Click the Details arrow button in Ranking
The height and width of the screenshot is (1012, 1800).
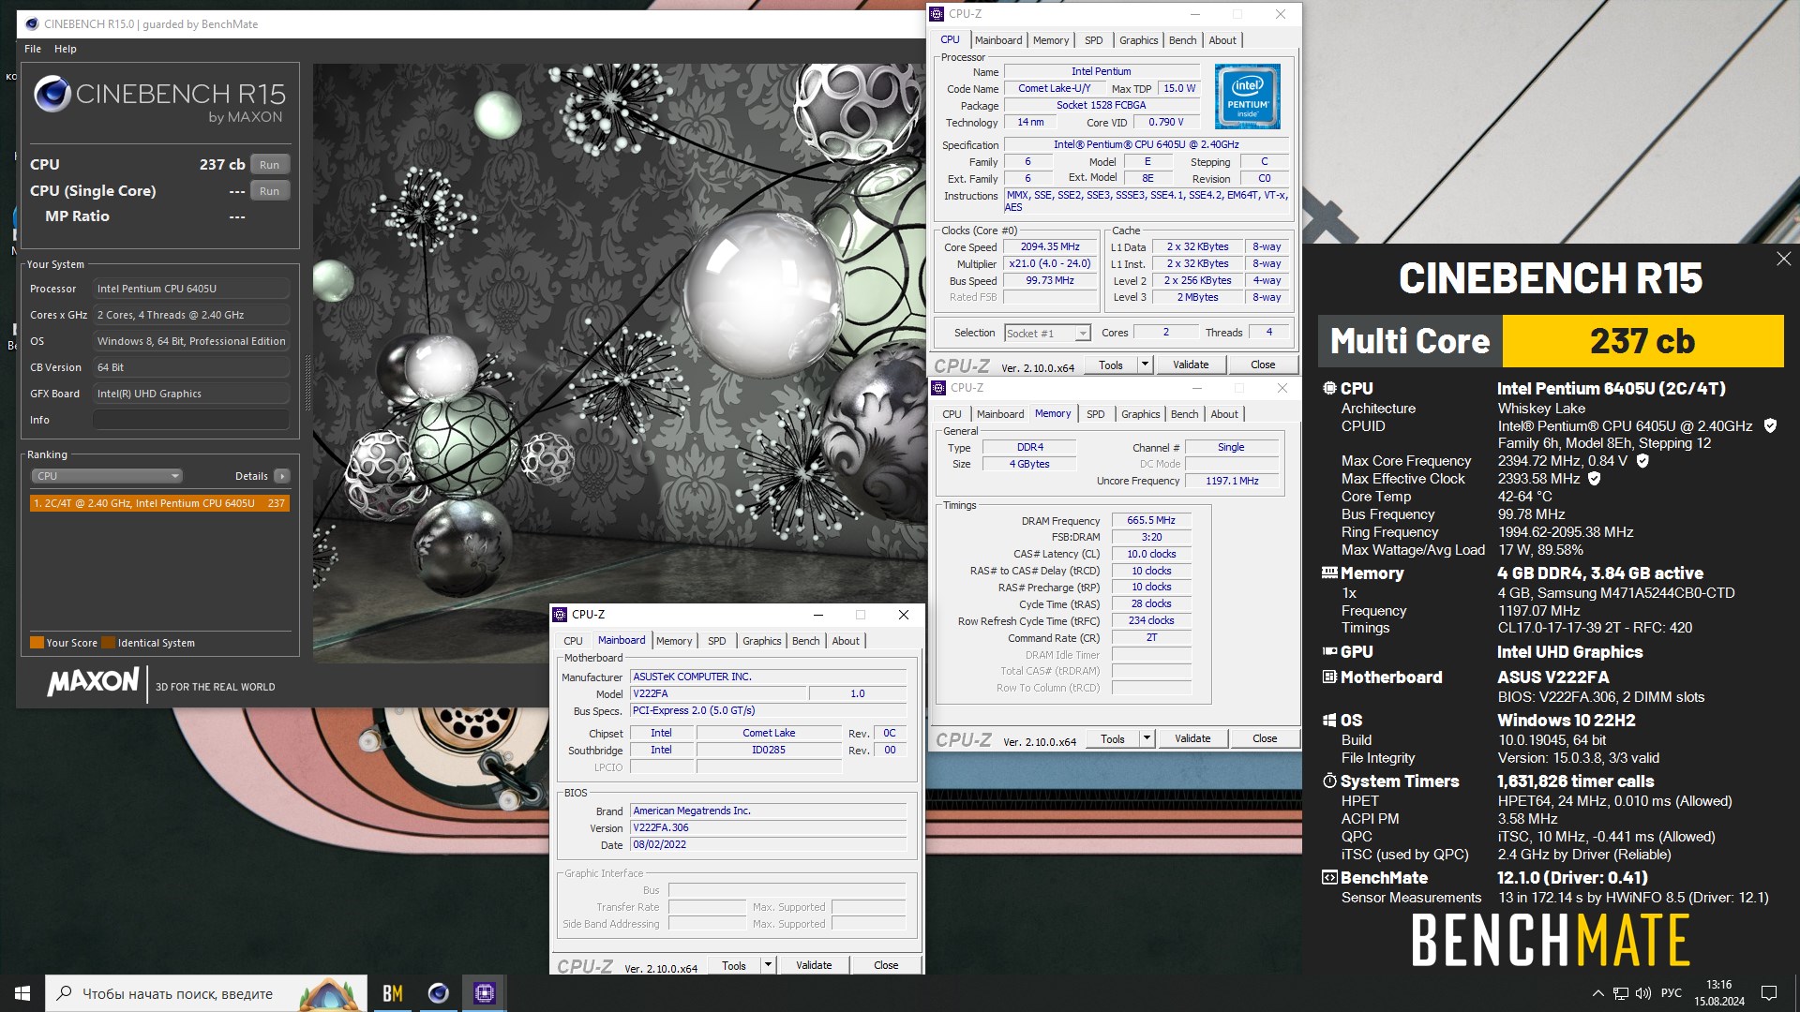click(281, 476)
